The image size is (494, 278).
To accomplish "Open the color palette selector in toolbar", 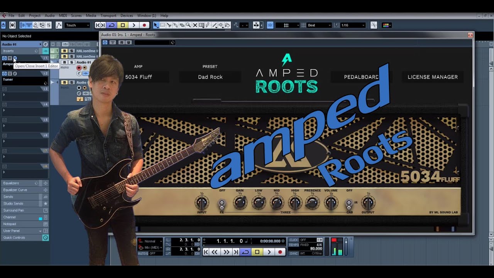I will coord(386,25).
